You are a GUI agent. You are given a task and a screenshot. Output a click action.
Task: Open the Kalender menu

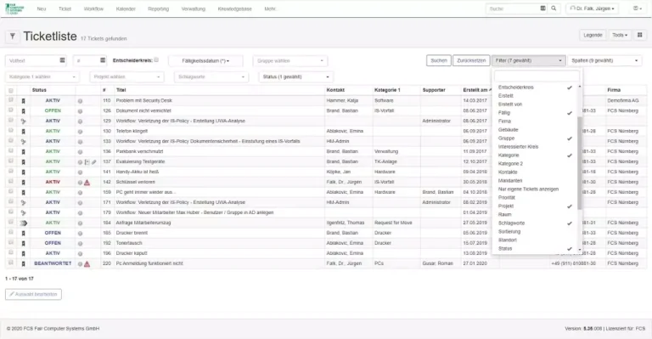coord(126,8)
